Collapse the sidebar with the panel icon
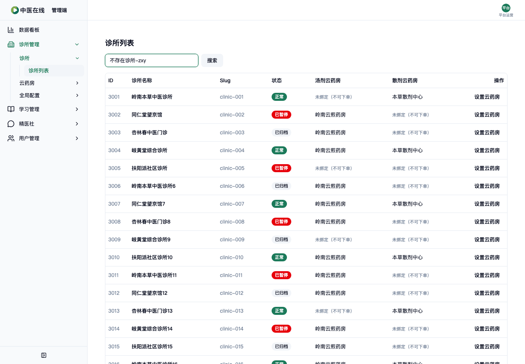This screenshot has width=525, height=364. click(44, 355)
